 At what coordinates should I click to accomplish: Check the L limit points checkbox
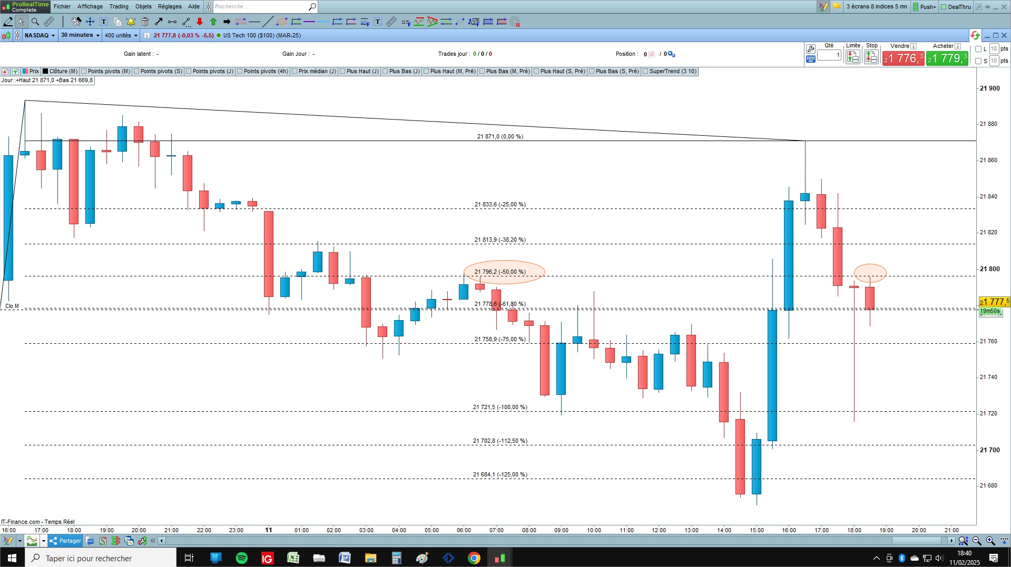coord(978,49)
